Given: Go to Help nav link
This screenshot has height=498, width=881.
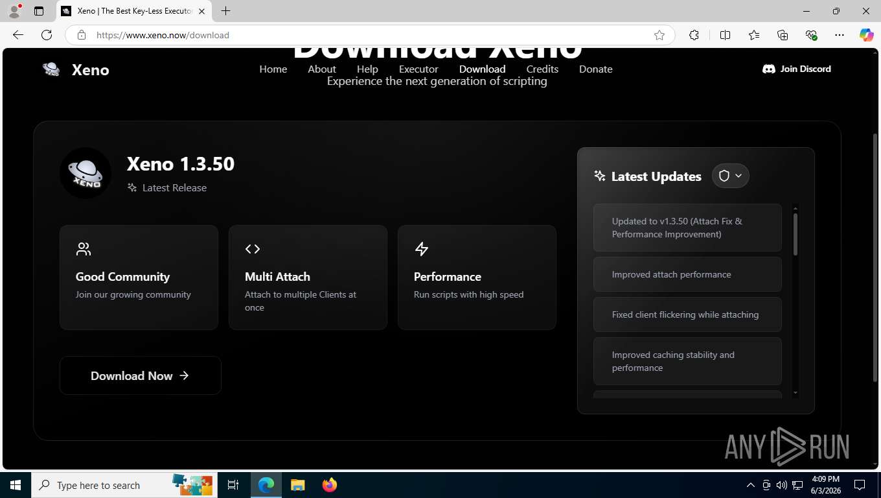Looking at the screenshot, I should coord(367,69).
